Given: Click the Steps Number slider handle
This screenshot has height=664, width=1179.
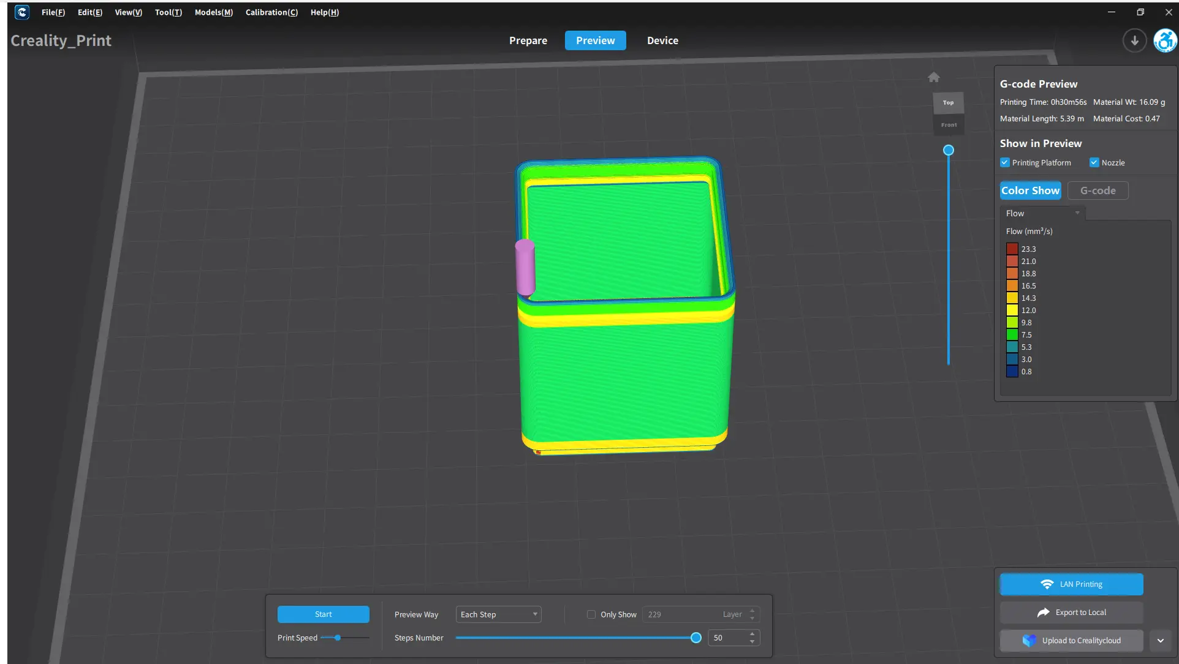Looking at the screenshot, I should (x=696, y=638).
